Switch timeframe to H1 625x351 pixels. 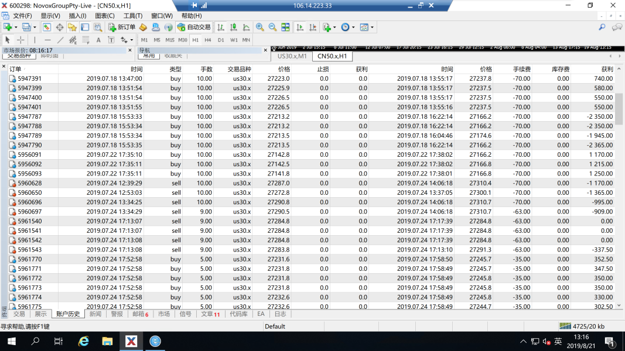click(195, 40)
